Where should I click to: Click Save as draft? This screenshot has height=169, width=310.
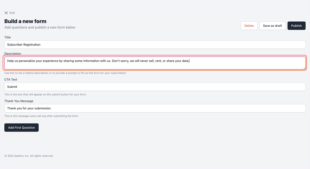click(x=273, y=26)
